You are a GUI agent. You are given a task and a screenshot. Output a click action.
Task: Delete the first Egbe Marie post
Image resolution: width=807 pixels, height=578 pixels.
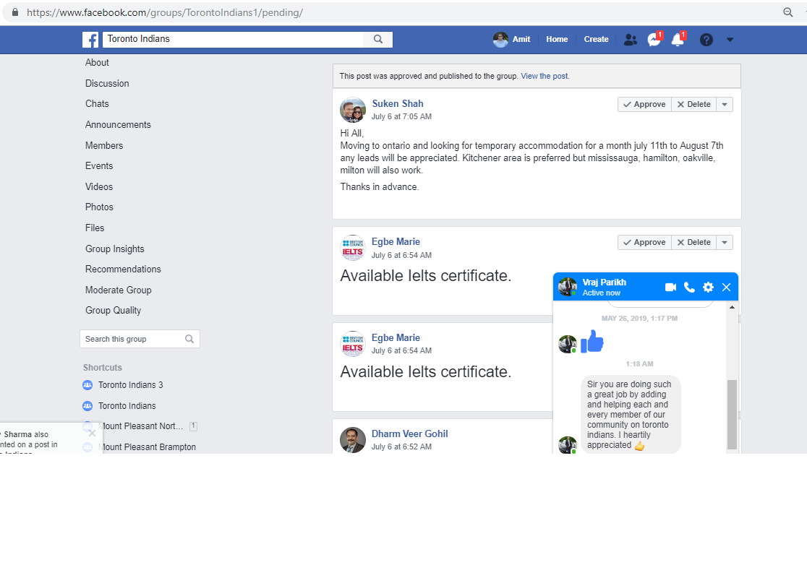(693, 243)
